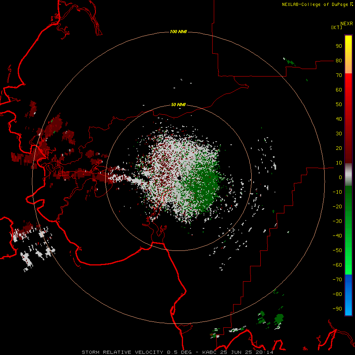Viewport: 355px width, 355px height.
Task: Click the blue bottom segment of the color bar
Action: (x=348, y=295)
